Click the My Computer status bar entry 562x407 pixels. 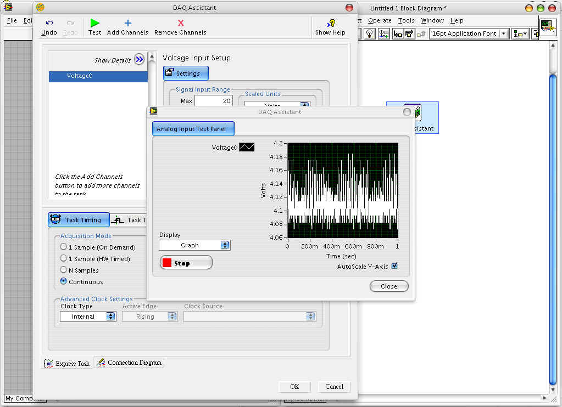(25, 398)
